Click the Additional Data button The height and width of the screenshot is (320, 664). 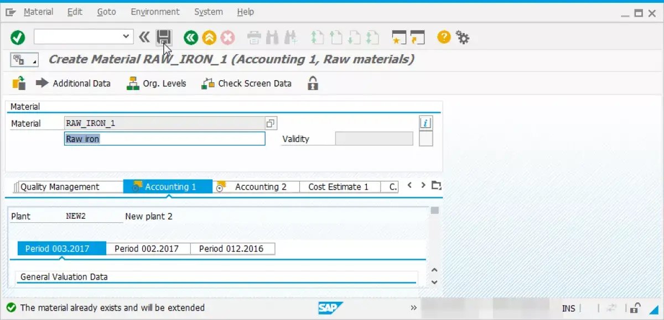pos(73,83)
